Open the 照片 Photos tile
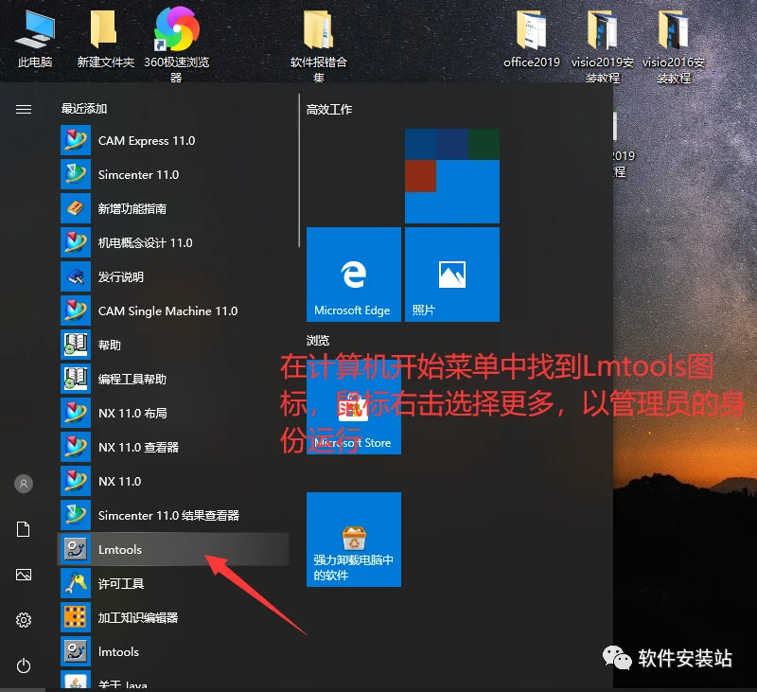757x692 pixels. [452, 275]
